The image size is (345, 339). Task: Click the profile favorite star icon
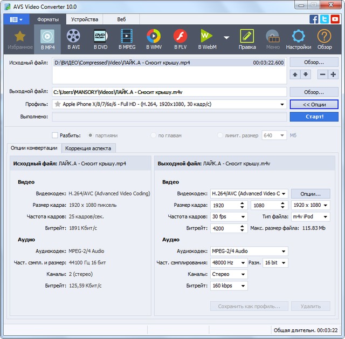tap(58, 104)
